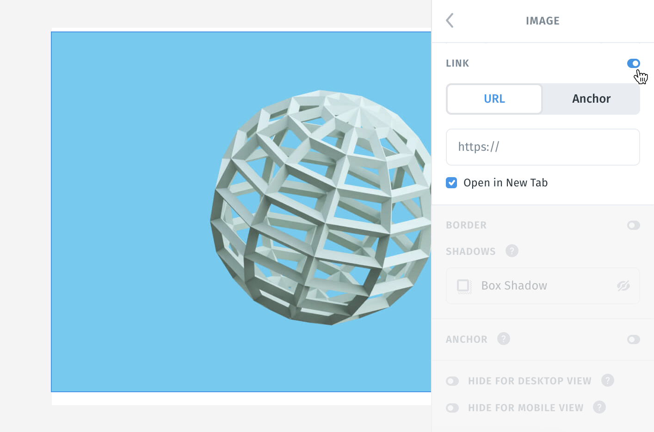Toggle Box Shadow visibility eye icon
The height and width of the screenshot is (432, 654).
point(623,286)
